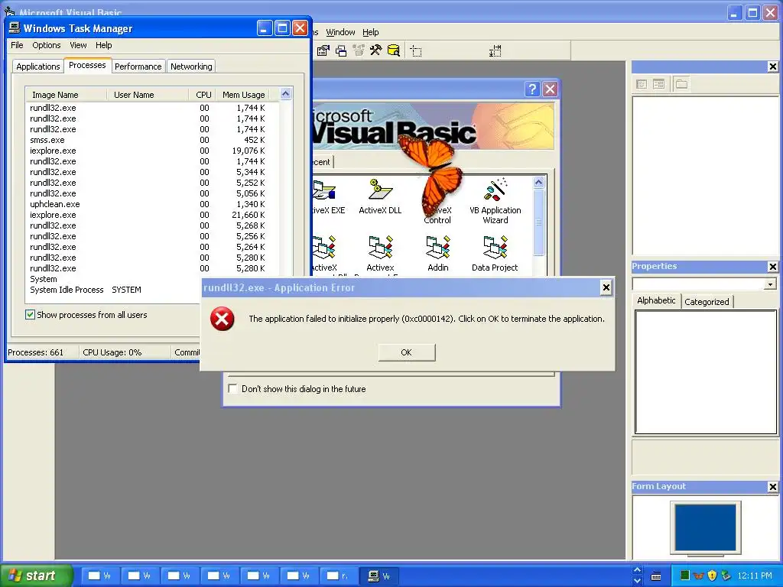Click the New Project list scrollbar thumb
This screenshot has height=587, width=783.
[538, 222]
